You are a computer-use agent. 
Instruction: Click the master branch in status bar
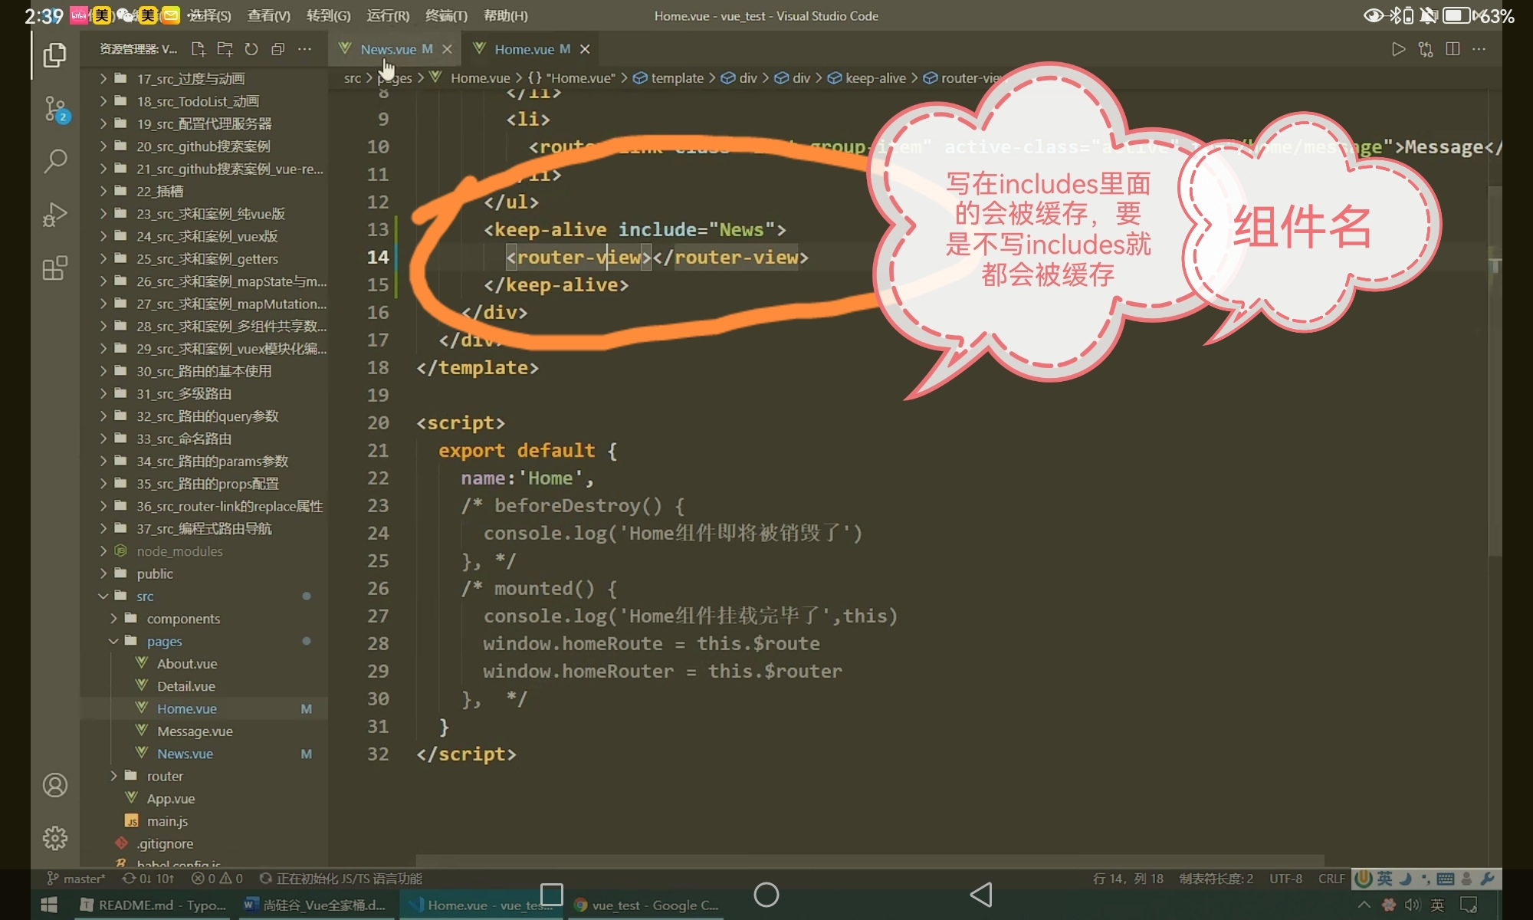coord(77,879)
